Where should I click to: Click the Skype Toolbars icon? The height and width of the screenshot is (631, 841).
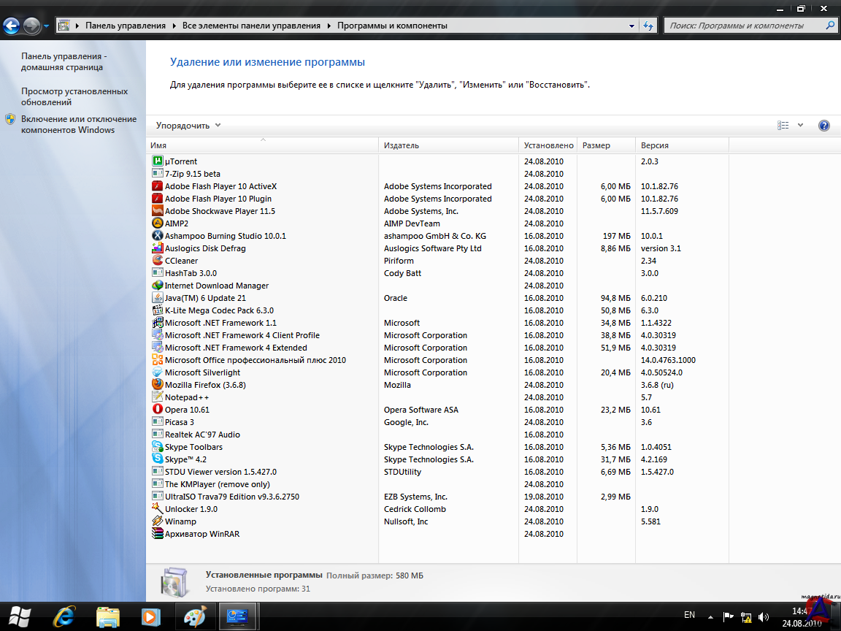tap(157, 446)
